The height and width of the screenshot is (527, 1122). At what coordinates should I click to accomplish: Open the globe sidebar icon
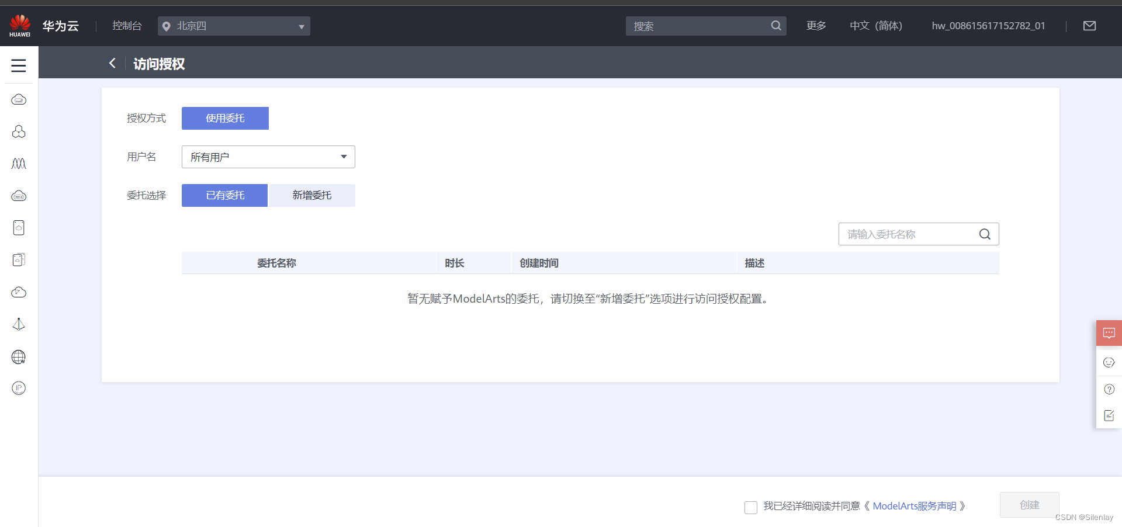pyautogui.click(x=19, y=356)
